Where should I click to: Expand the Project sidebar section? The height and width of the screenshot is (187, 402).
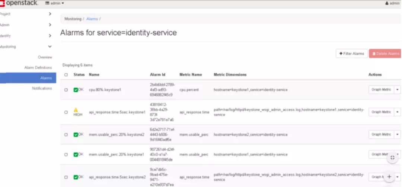coord(50,14)
